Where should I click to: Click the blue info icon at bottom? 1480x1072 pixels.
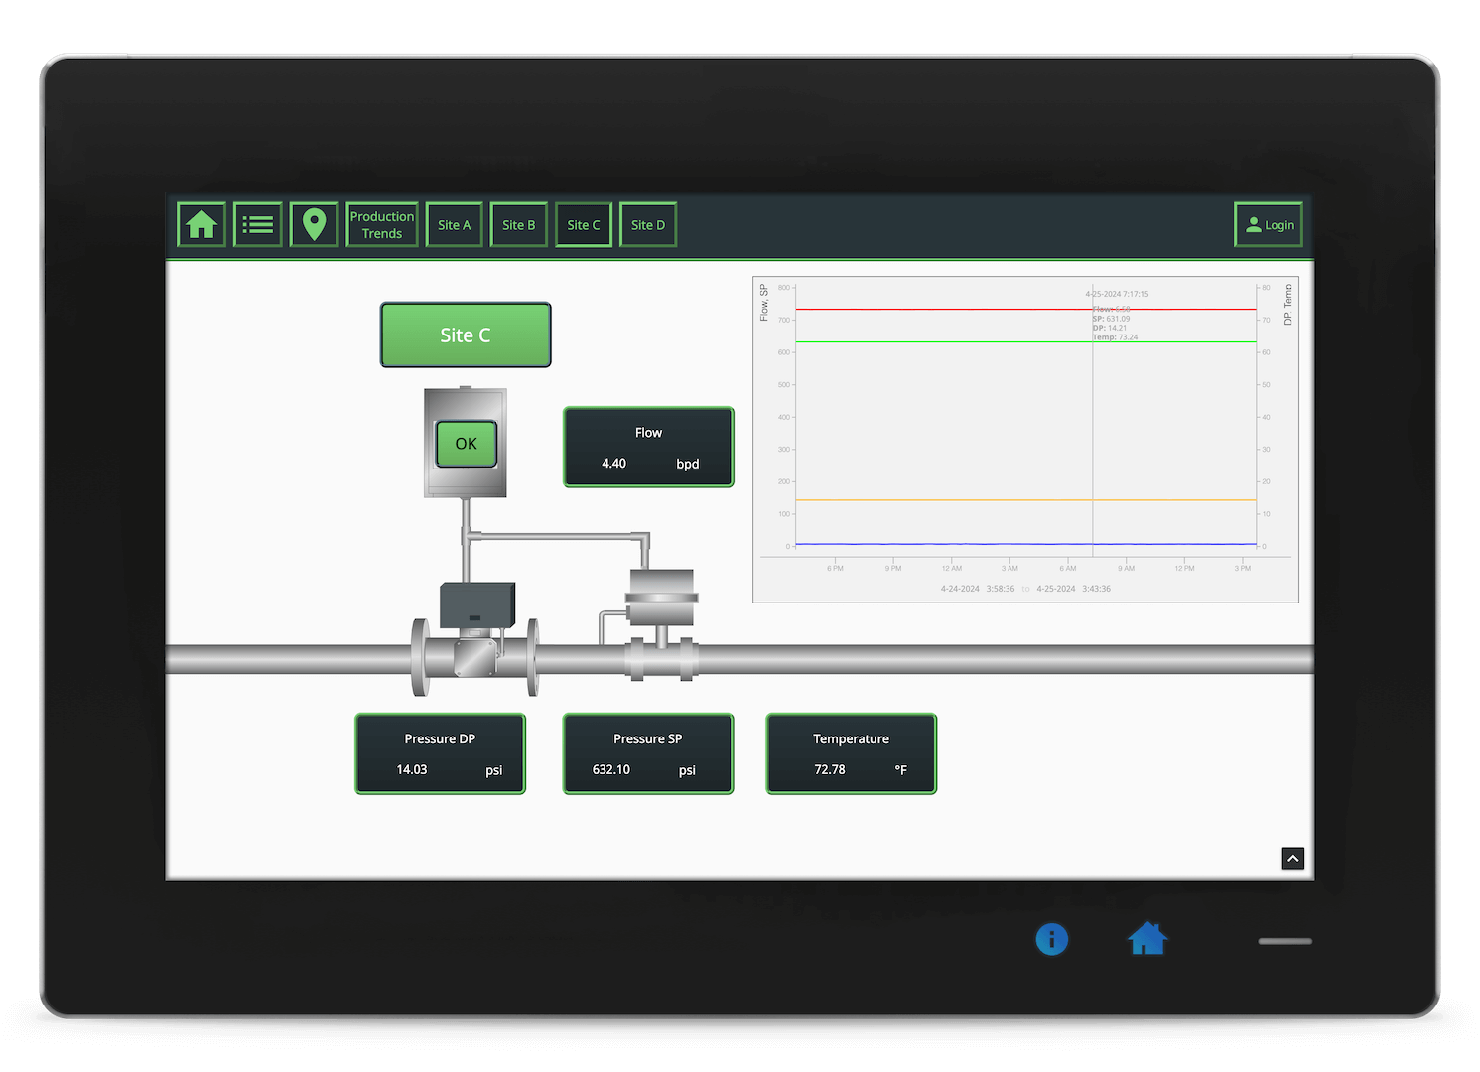[1052, 939]
